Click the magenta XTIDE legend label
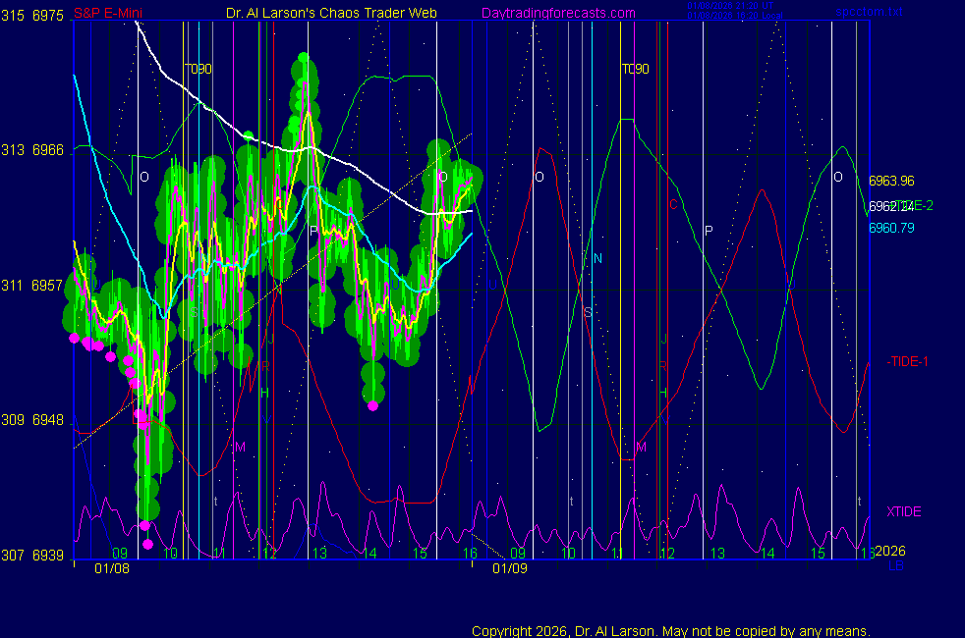The height and width of the screenshot is (638, 965). [903, 511]
